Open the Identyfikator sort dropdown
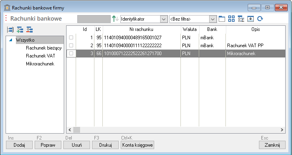The image size is (292, 155). click(x=164, y=19)
